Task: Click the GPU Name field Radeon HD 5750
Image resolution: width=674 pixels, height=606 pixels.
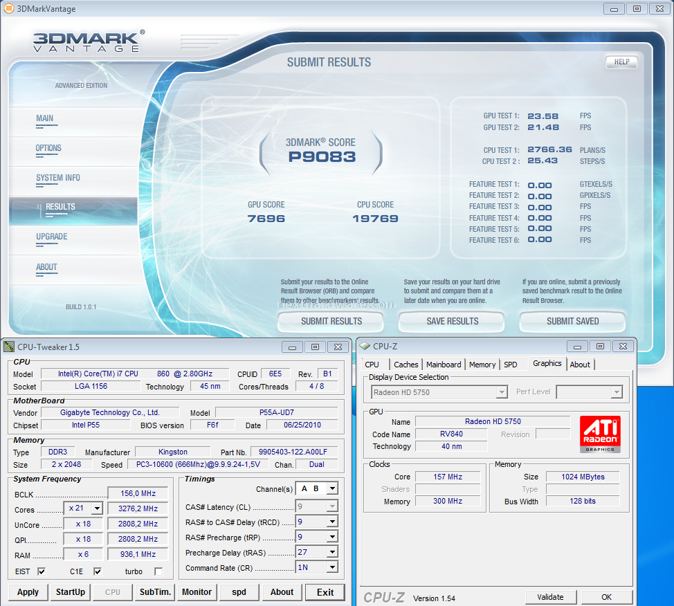Action: (493, 421)
